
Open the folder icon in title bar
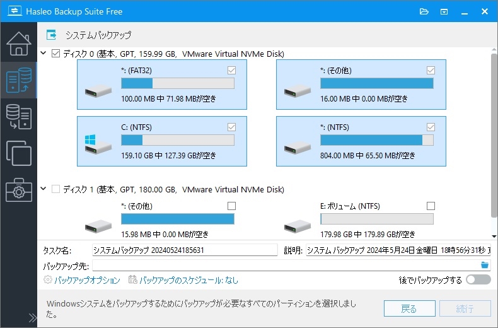pos(424,12)
